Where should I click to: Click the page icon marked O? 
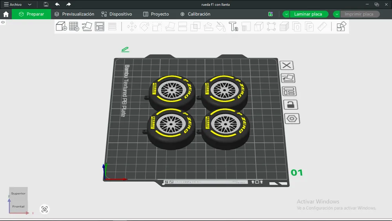tap(297, 27)
